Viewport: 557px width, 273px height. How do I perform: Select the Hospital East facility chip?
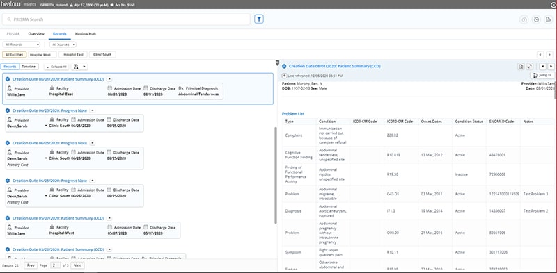click(73, 55)
